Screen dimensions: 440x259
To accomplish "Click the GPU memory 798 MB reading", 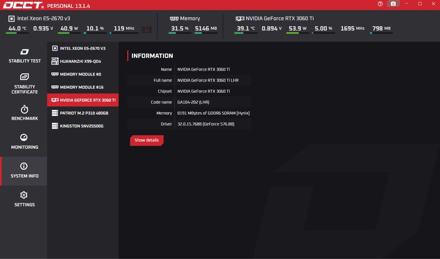I will click(381, 29).
